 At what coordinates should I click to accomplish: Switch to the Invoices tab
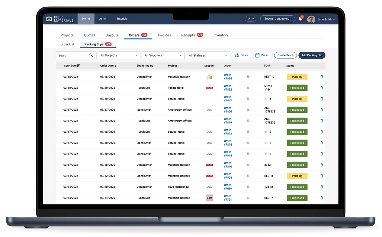pos(164,35)
